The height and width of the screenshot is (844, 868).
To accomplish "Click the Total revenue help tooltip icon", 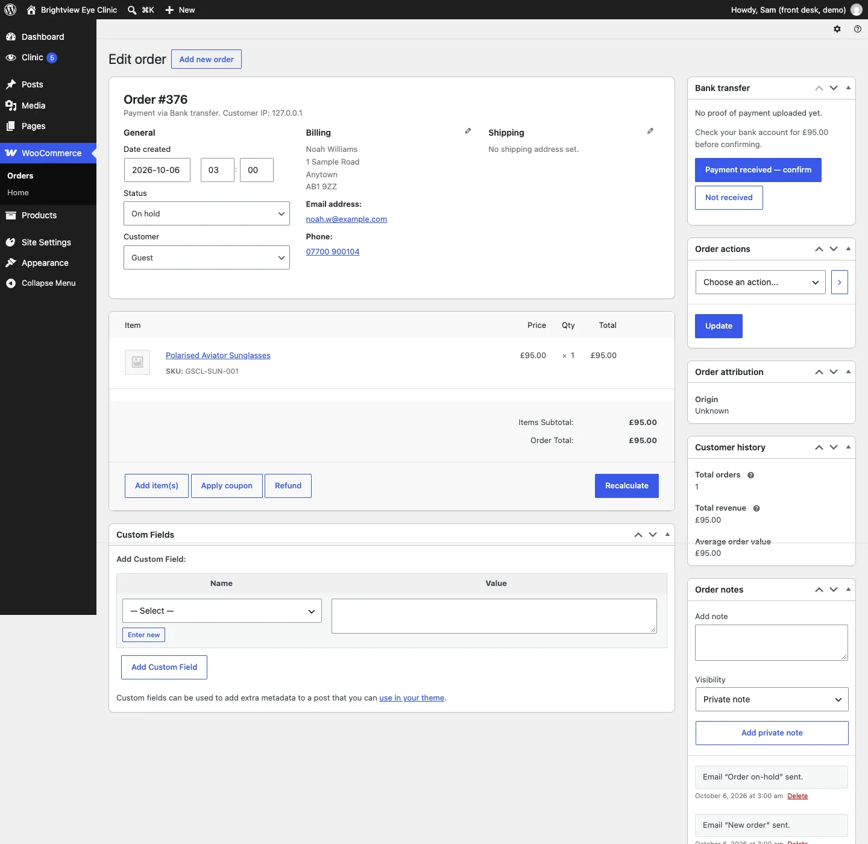I will click(x=756, y=508).
